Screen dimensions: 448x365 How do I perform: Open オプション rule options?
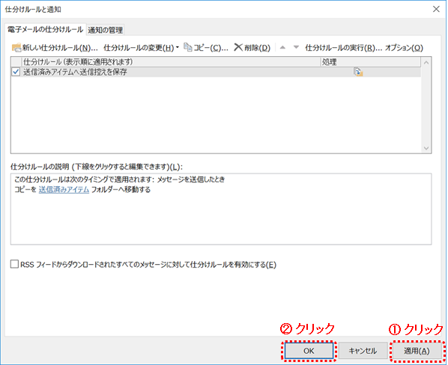point(404,48)
